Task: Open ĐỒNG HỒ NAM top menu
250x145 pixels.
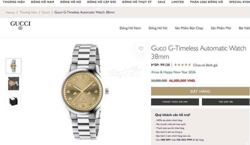Action: (42, 2)
